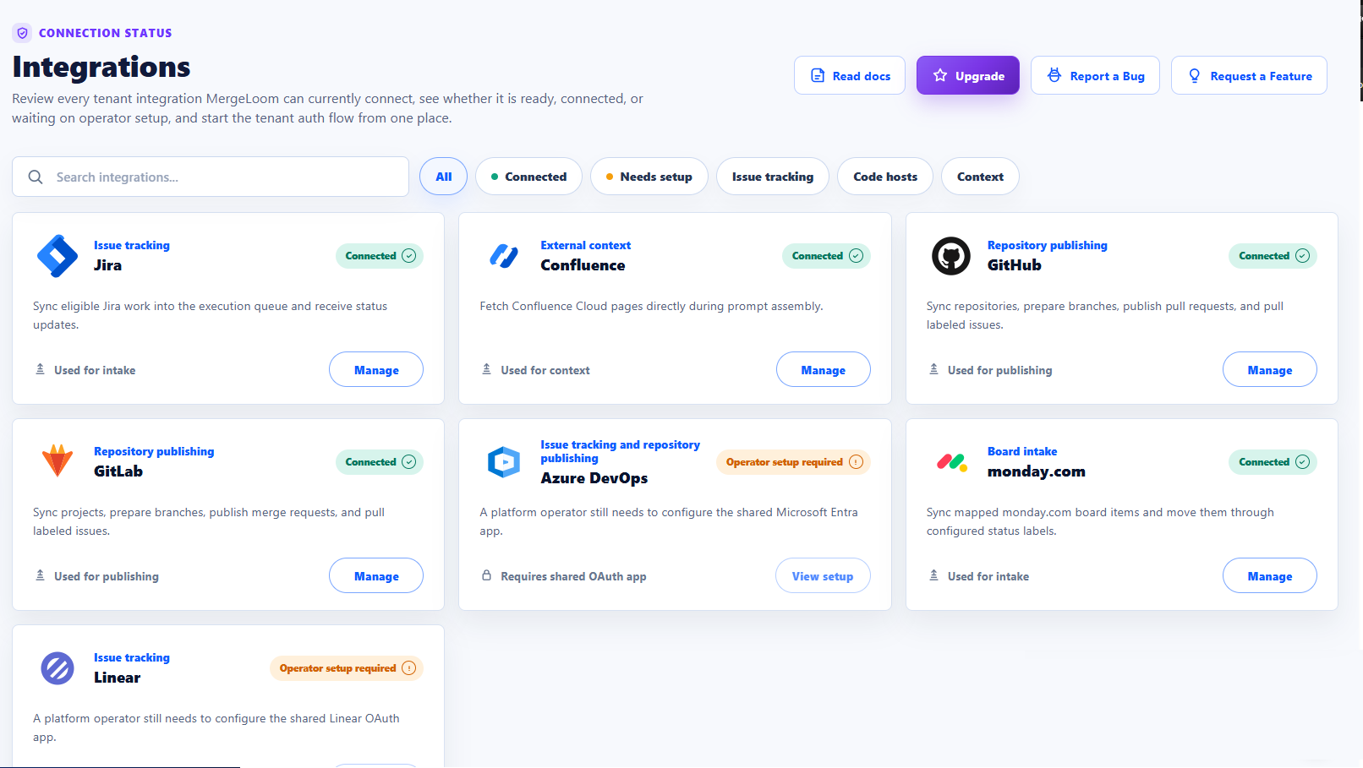Show Code hosts integrations
Viewport: 1363px width, 768px height.
(x=885, y=177)
